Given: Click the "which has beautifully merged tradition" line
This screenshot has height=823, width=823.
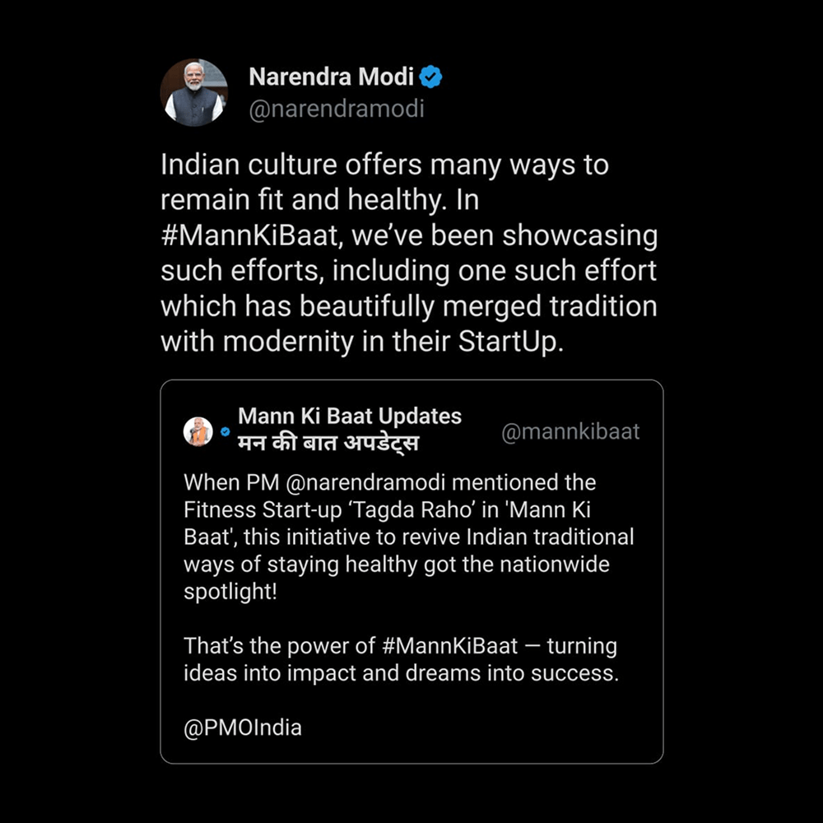Looking at the screenshot, I should tap(408, 306).
